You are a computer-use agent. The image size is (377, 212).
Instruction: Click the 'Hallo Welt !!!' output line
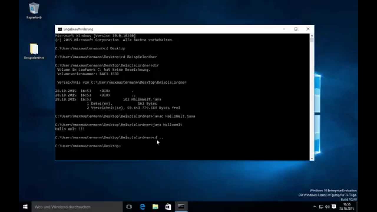coord(70,129)
